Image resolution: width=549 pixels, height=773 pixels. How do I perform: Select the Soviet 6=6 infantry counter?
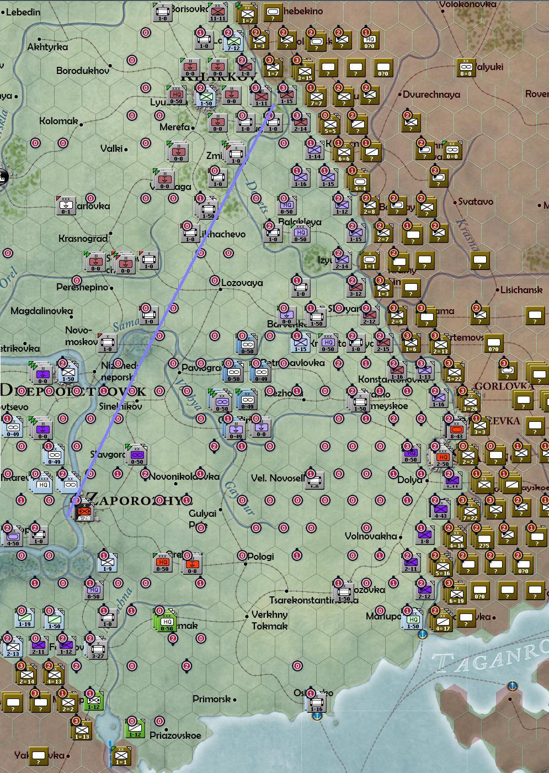[344, 152]
